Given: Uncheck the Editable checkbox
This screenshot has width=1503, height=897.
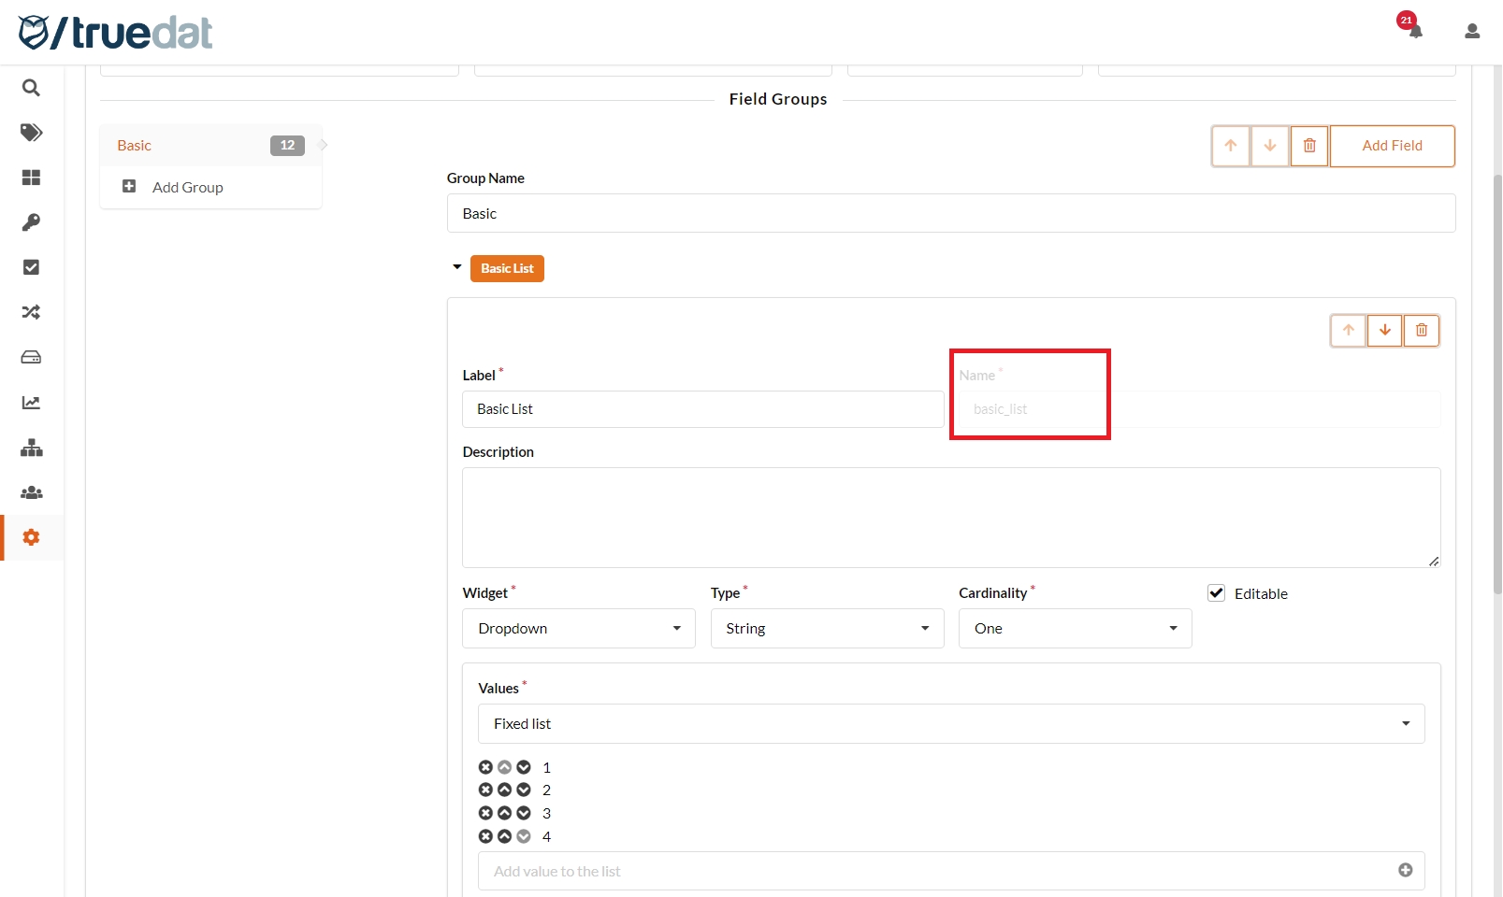Looking at the screenshot, I should [1216, 593].
